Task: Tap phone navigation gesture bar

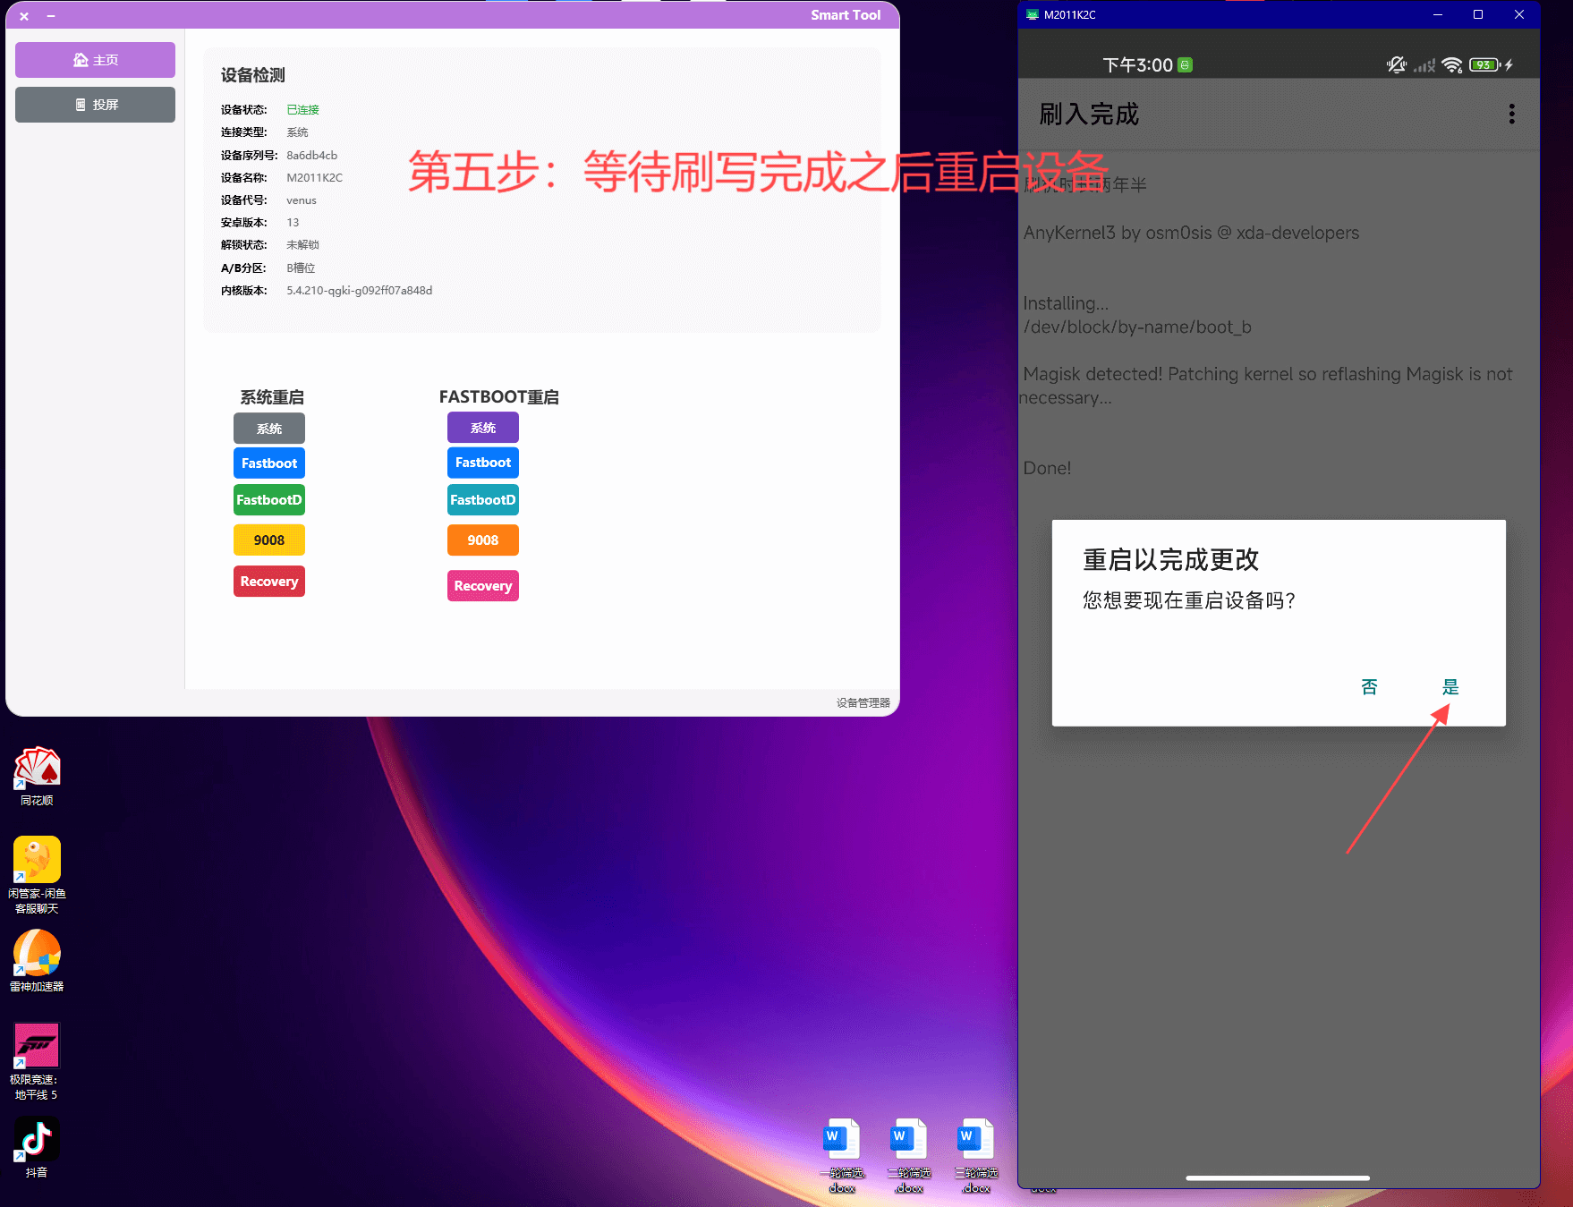Action: pyautogui.click(x=1278, y=1178)
